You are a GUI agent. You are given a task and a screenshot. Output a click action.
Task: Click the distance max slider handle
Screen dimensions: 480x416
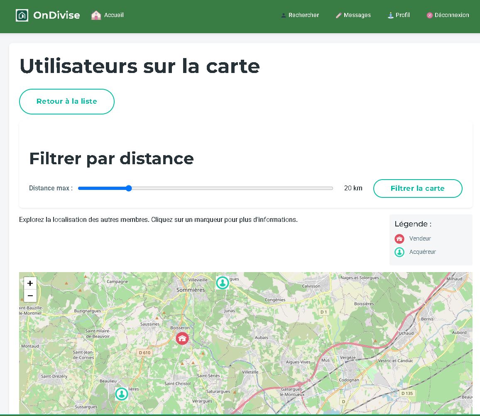pyautogui.click(x=129, y=188)
